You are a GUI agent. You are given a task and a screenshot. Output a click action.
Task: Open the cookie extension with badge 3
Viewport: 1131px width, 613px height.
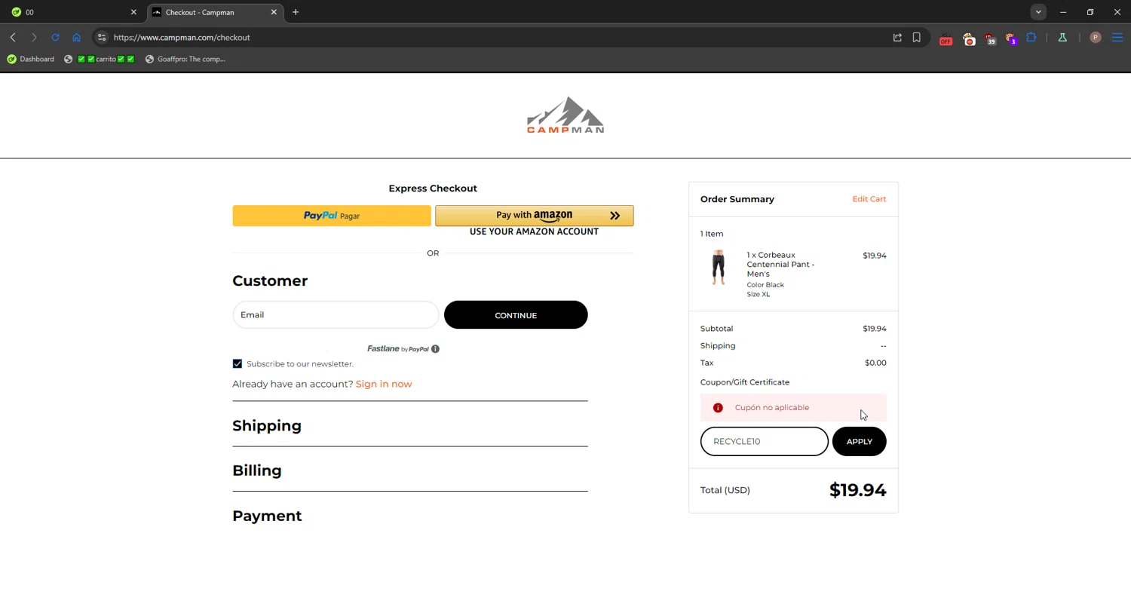[x=1011, y=38]
